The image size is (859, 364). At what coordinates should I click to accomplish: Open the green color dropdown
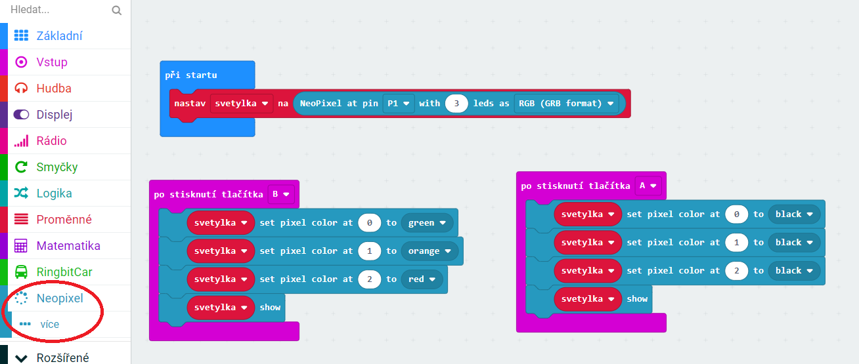[x=428, y=223]
